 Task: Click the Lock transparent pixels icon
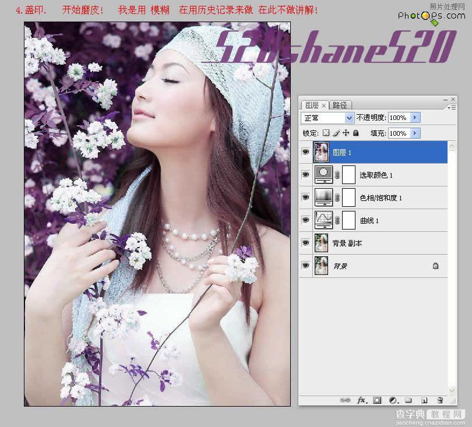point(325,133)
